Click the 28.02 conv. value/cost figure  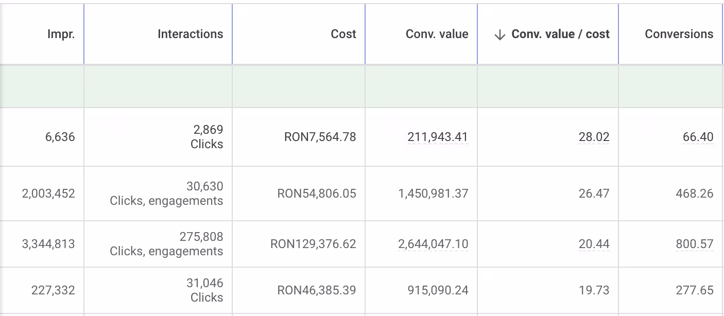pos(594,137)
